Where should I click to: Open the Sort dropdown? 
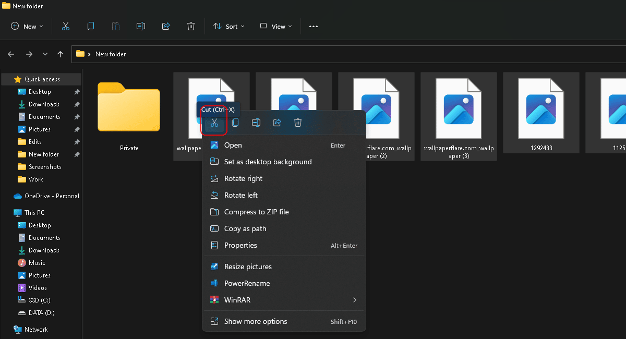[x=228, y=26]
